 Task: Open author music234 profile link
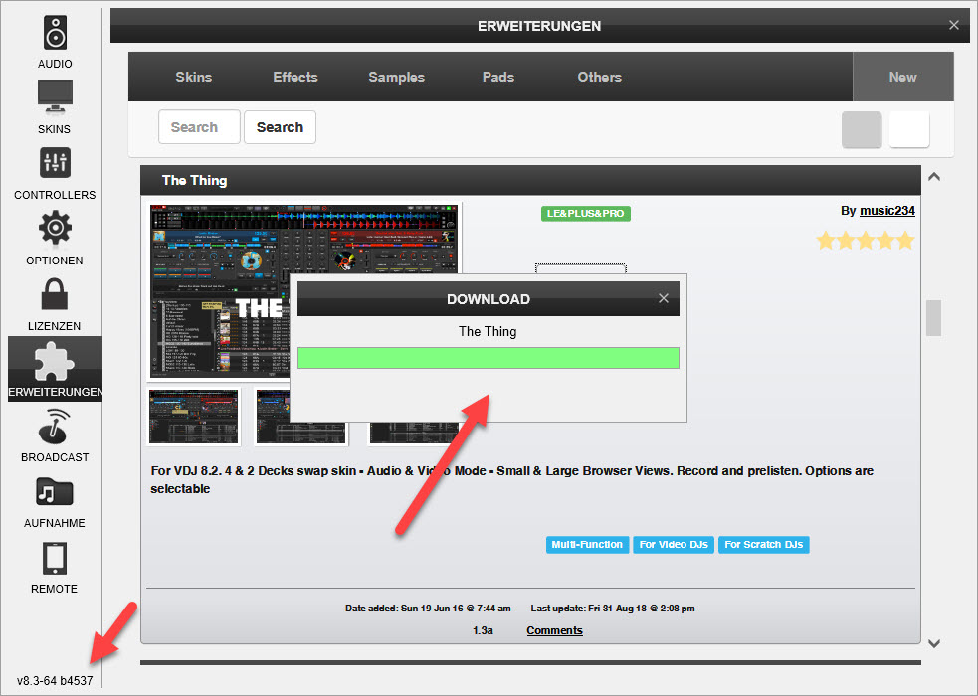tap(886, 211)
